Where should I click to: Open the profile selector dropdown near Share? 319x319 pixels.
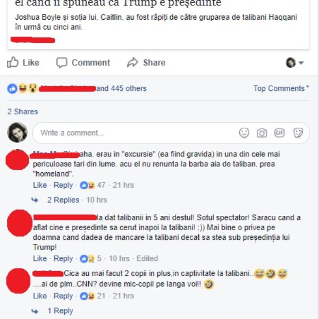[295, 62]
